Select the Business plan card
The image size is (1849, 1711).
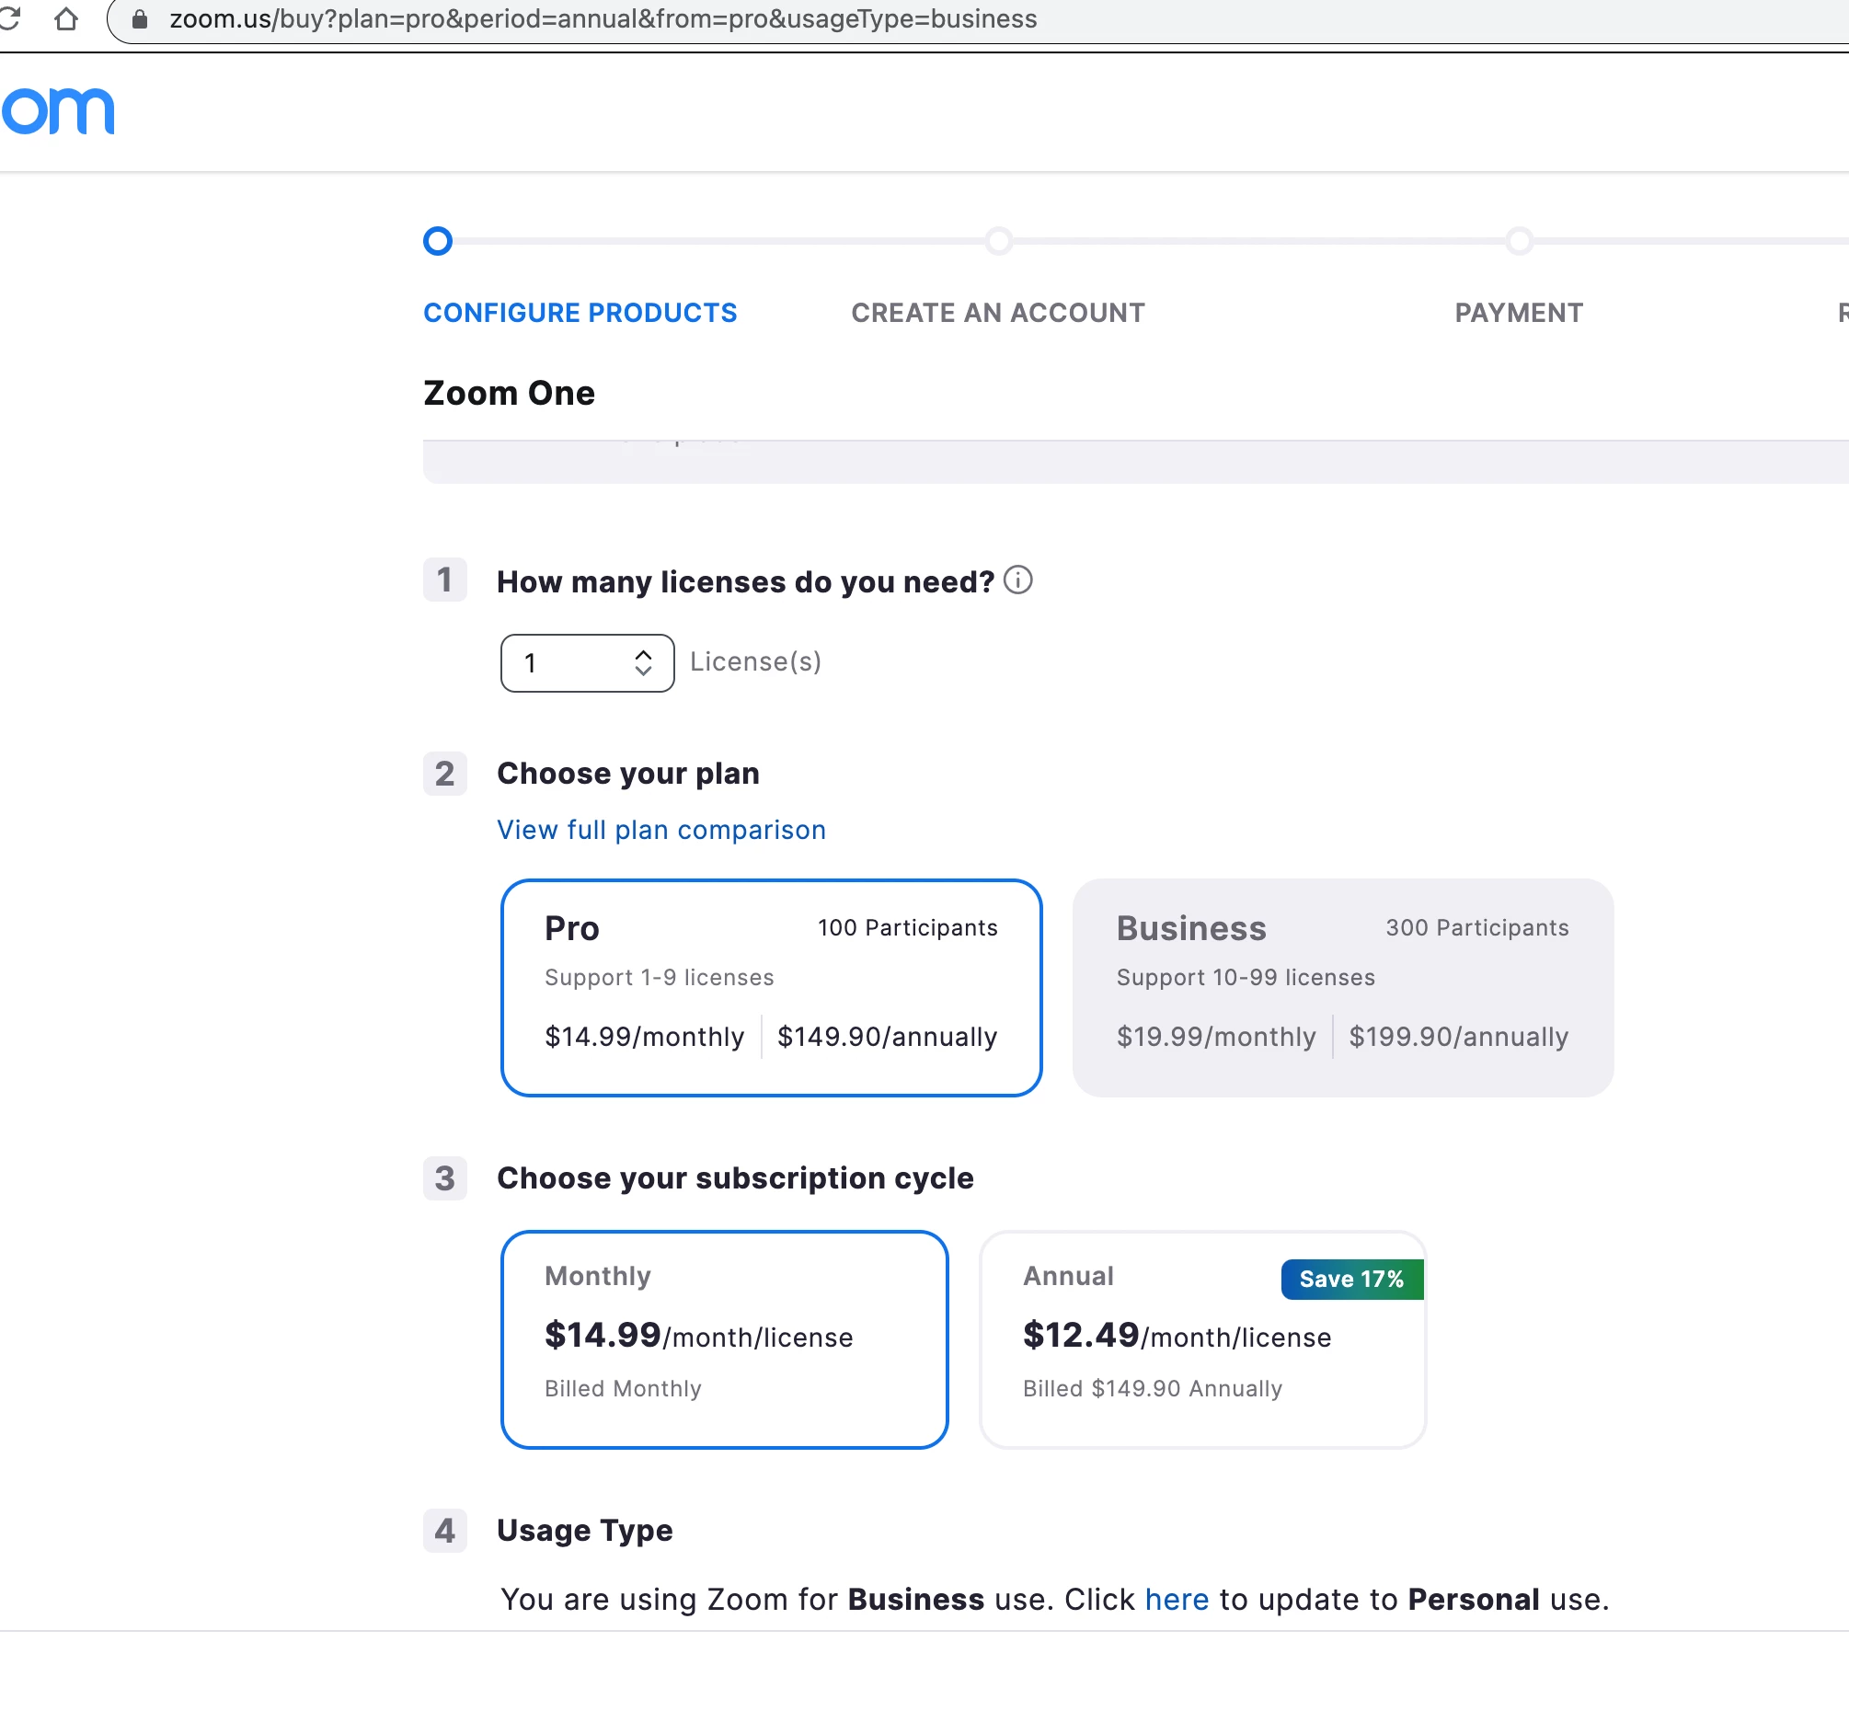(1341, 987)
